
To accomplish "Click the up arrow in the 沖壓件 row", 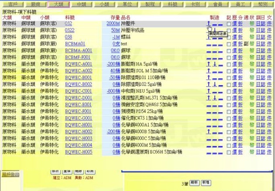I will coord(209,24).
